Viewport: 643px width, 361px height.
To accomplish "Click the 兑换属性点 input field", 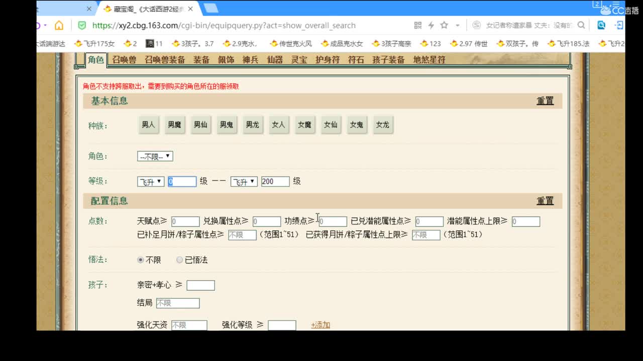I will pyautogui.click(x=267, y=222).
